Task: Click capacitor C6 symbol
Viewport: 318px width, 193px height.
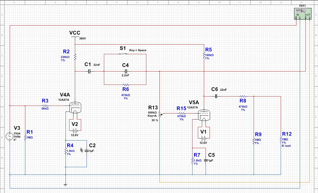Action: click(x=216, y=96)
